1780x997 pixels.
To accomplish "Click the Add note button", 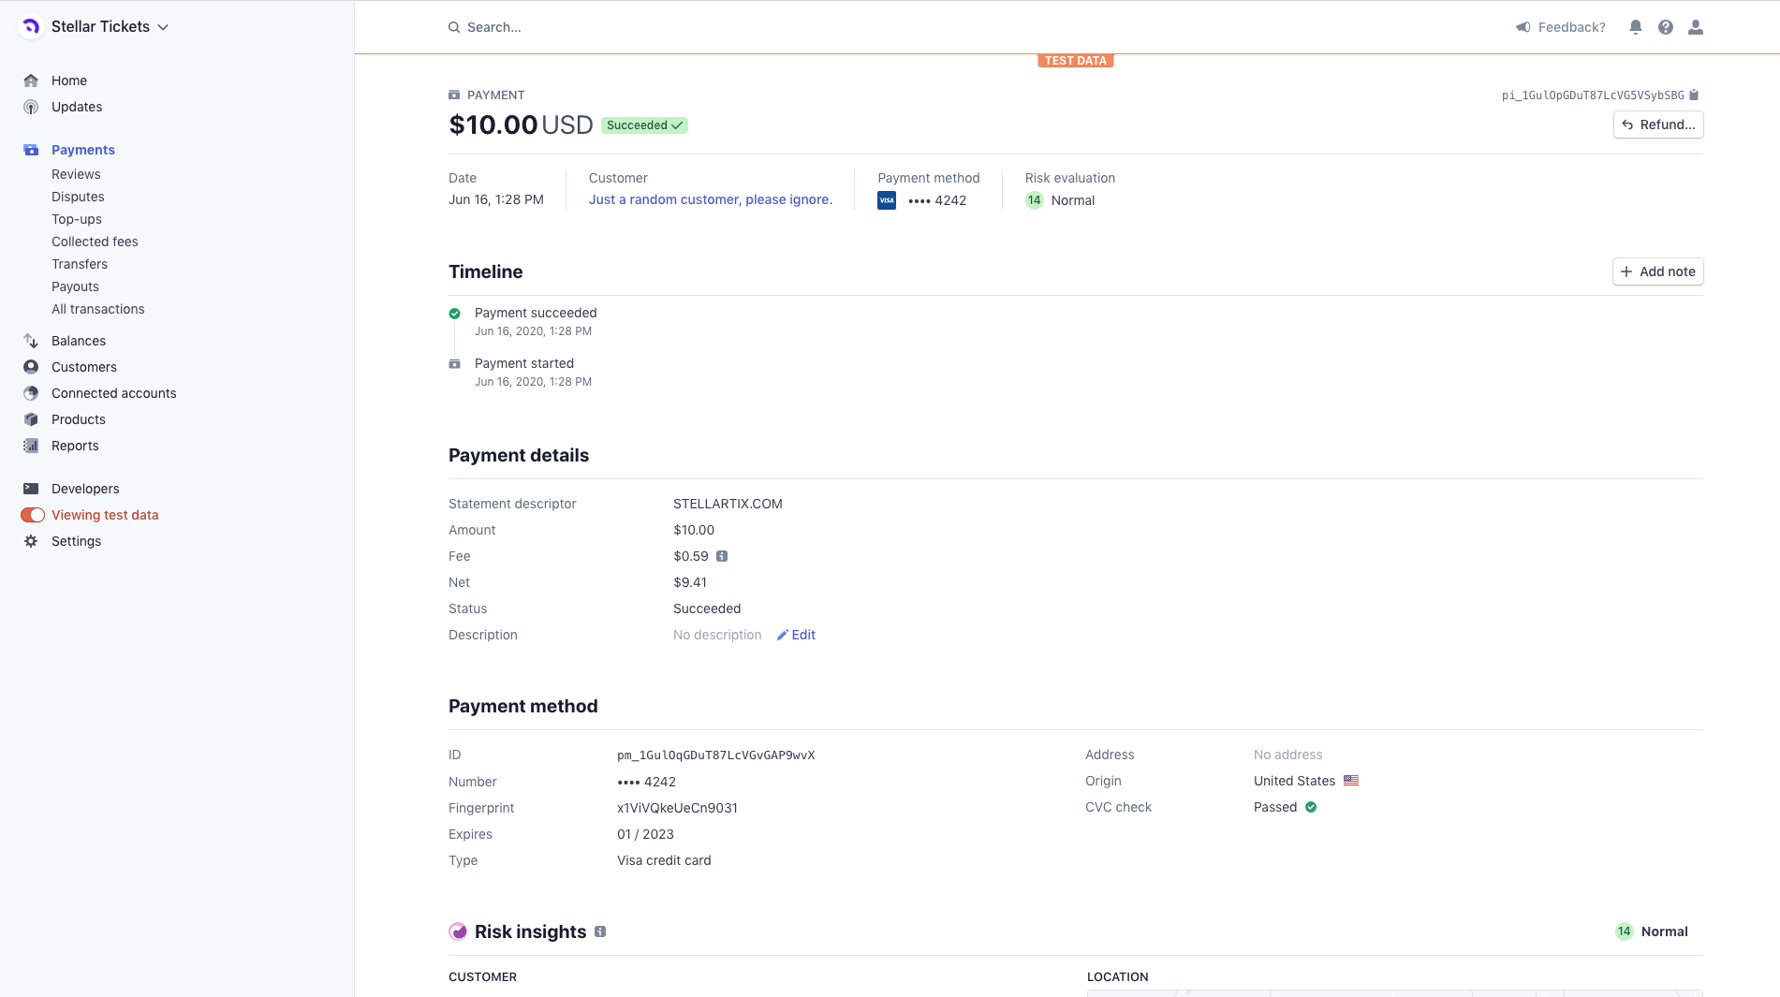I will tap(1657, 271).
